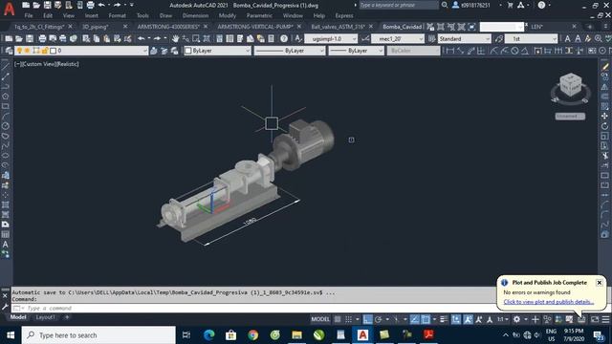Viewport: 612px width, 344px height.
Task: Click the Save icon in the standard toolbar
Action: click(x=30, y=38)
